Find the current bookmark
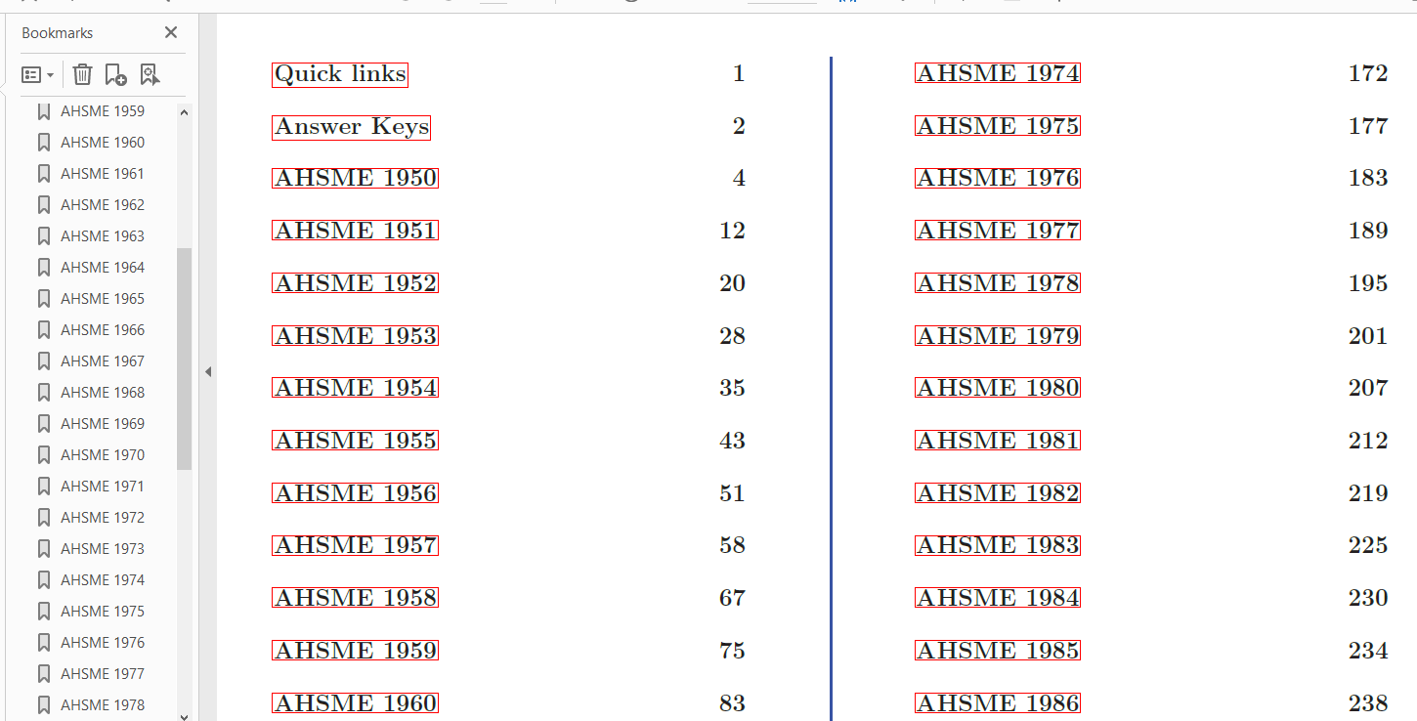 pos(150,74)
